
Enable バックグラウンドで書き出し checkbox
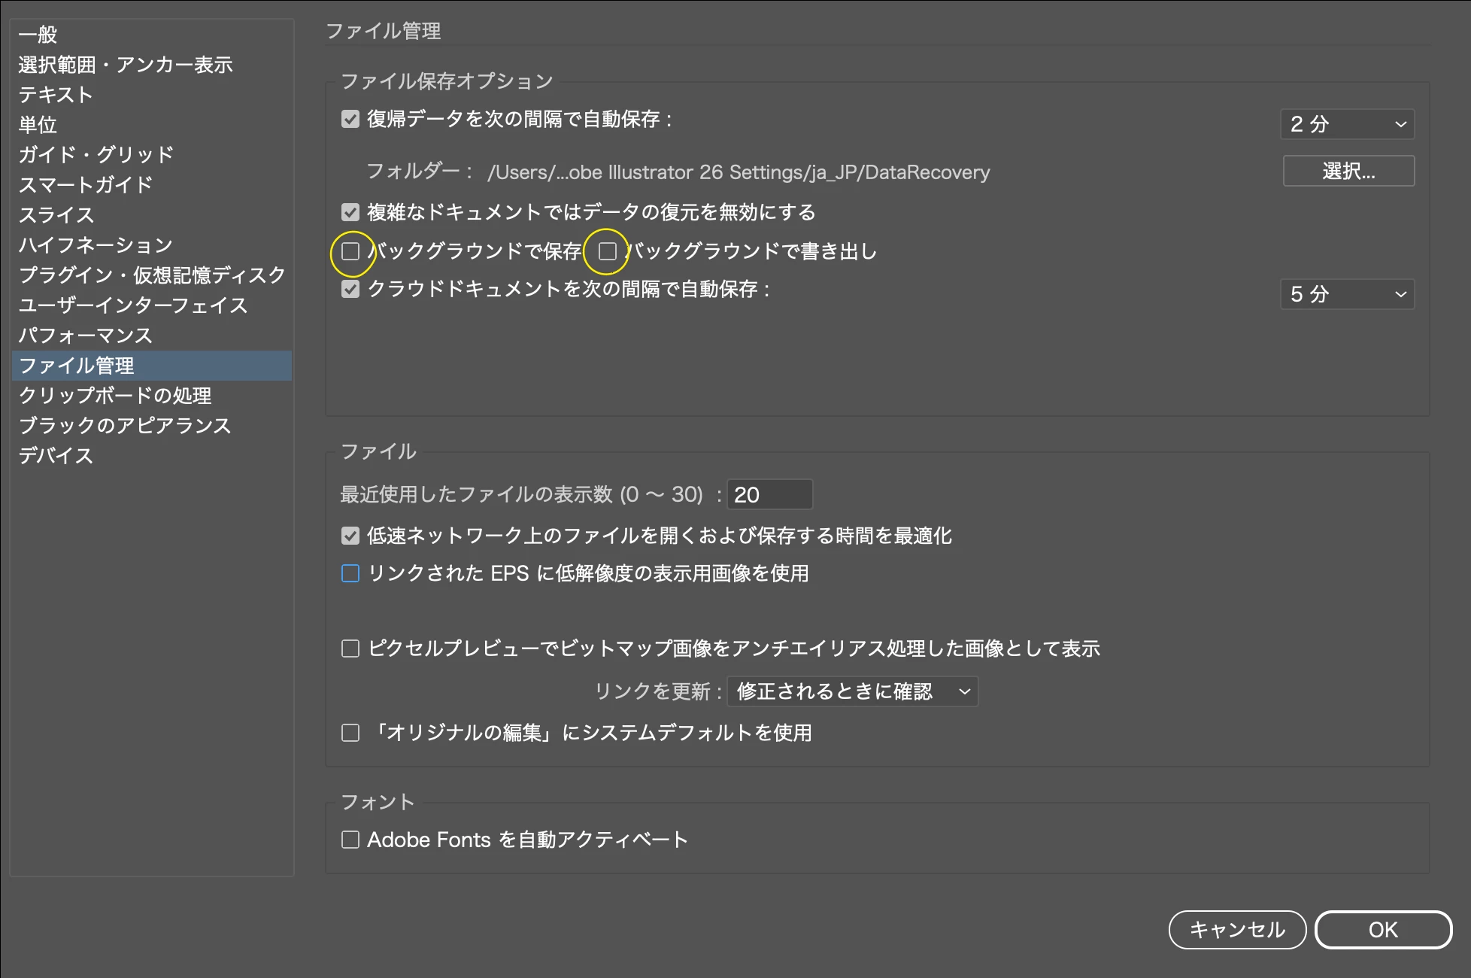608,251
